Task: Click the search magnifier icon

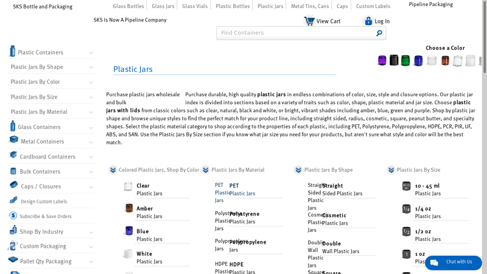Action: [379, 33]
